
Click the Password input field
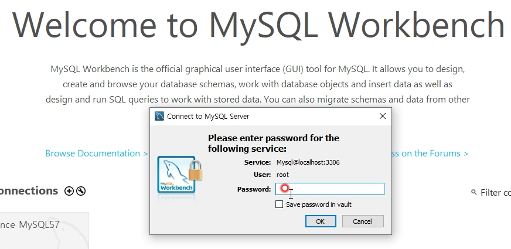tap(330, 189)
